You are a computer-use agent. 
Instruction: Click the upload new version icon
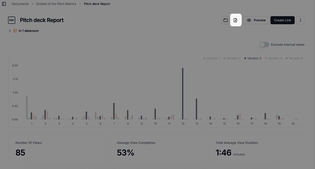[x=235, y=20]
